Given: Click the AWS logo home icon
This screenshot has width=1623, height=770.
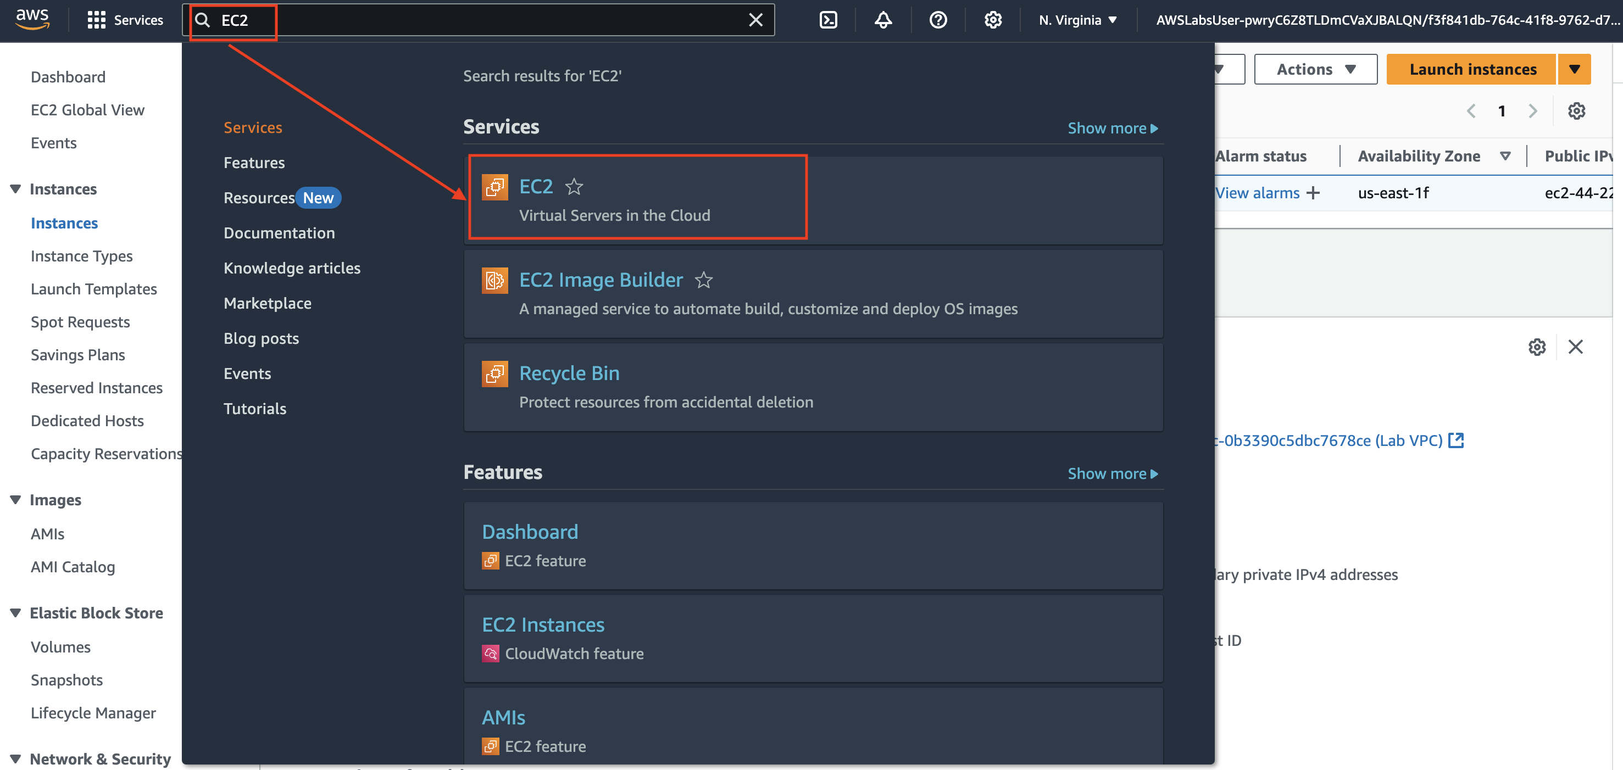Looking at the screenshot, I should coord(32,19).
